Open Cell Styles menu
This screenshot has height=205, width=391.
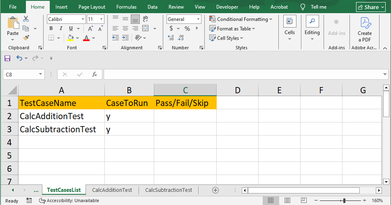click(x=226, y=38)
